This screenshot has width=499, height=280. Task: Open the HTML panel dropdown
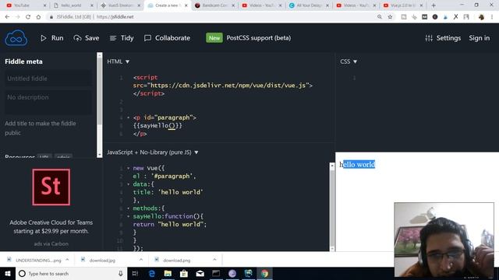(x=118, y=61)
